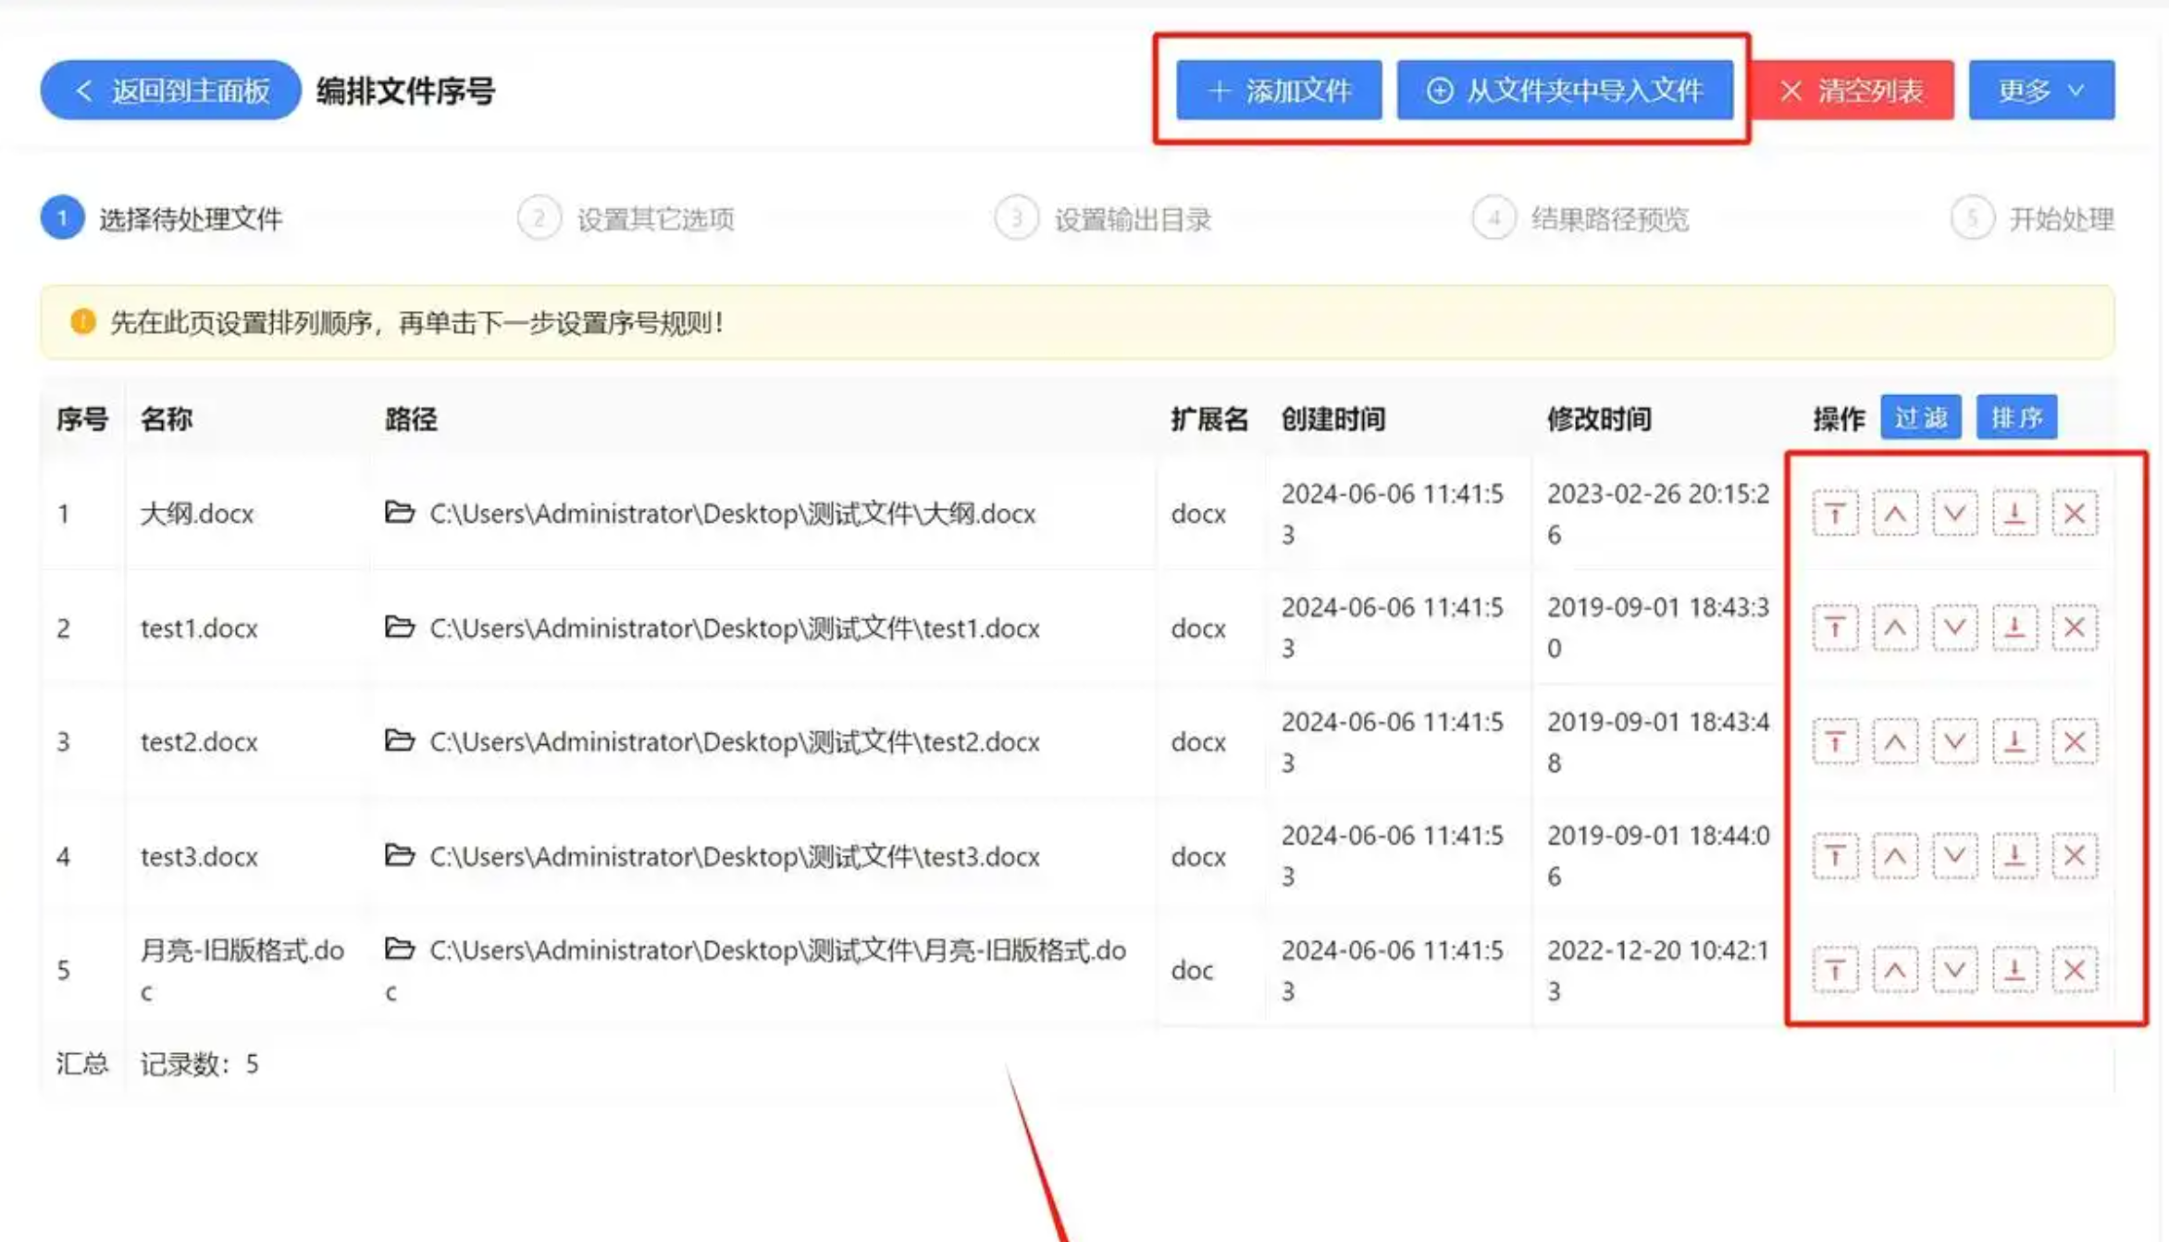
Task: Return via 返回到主面板 button
Action: [x=171, y=91]
